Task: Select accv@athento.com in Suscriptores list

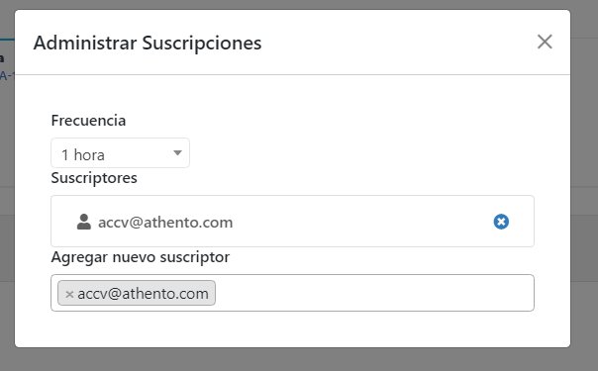Action: pyautogui.click(x=165, y=223)
